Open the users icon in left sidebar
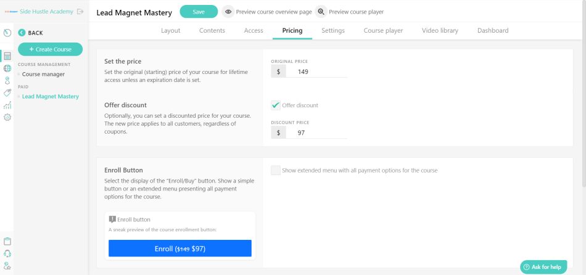 coord(7,80)
